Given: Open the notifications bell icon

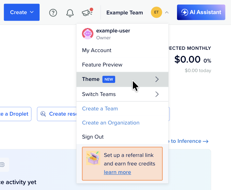Looking at the screenshot, I should pyautogui.click(x=70, y=13).
